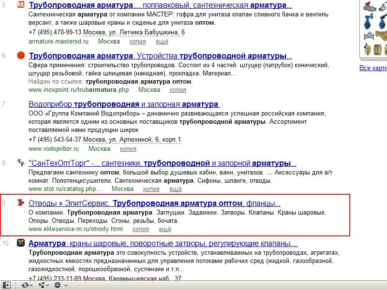Click address 'Москва, ул. Артюхиной, 6, корп.1'
The width and height of the screenshot is (387, 290).
click(x=132, y=140)
